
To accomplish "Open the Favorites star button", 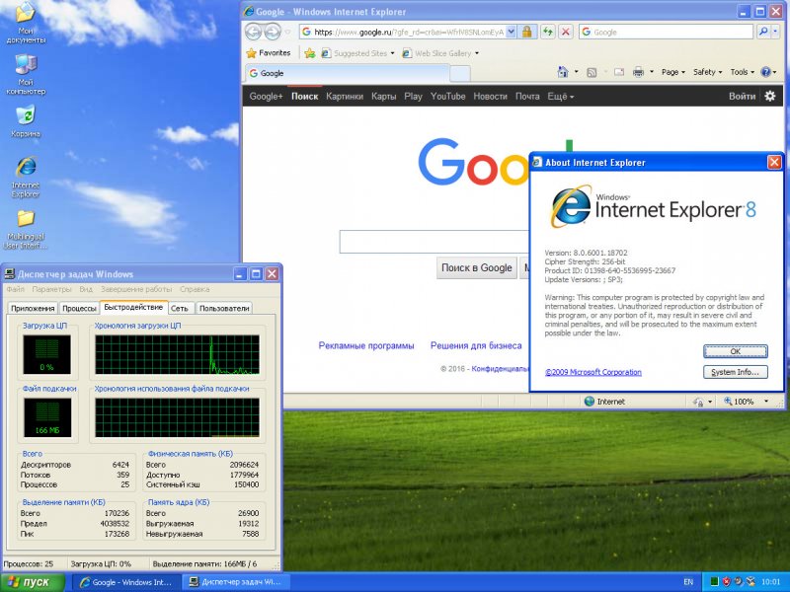I will pos(269,53).
